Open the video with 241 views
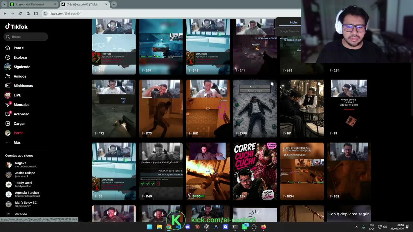Screen dimensions: 413x232 pyautogui.click(x=255, y=46)
